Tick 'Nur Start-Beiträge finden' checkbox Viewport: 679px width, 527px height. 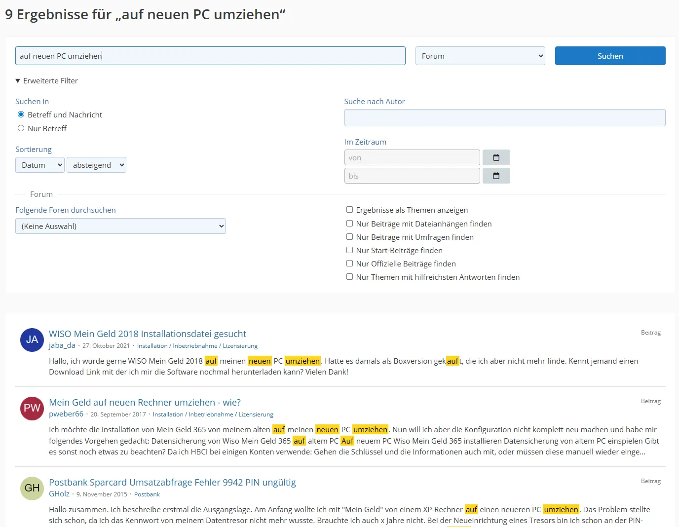pos(349,250)
